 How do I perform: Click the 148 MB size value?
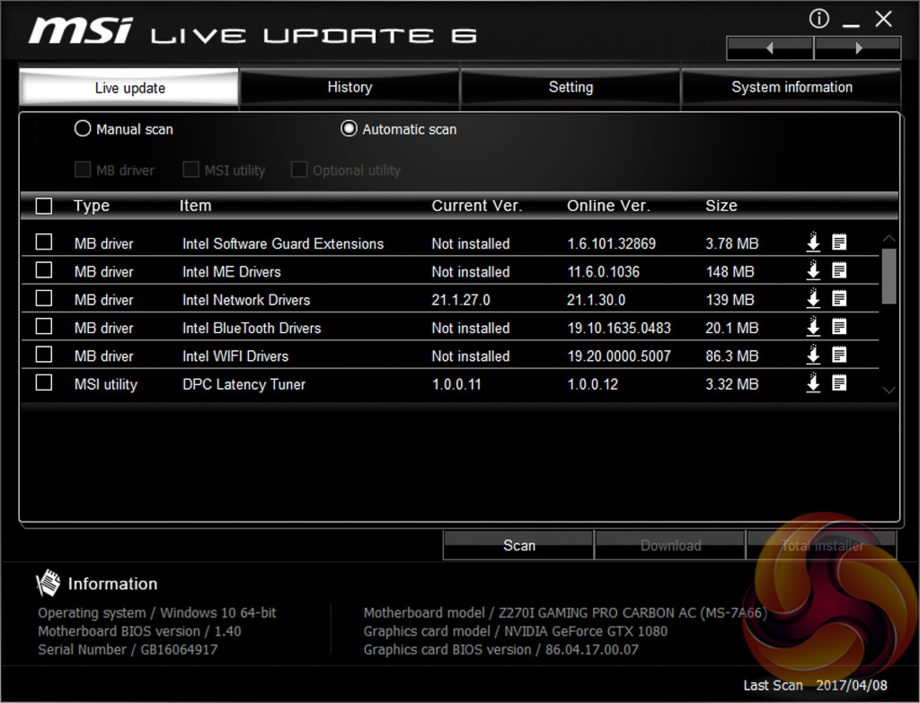[x=730, y=271]
